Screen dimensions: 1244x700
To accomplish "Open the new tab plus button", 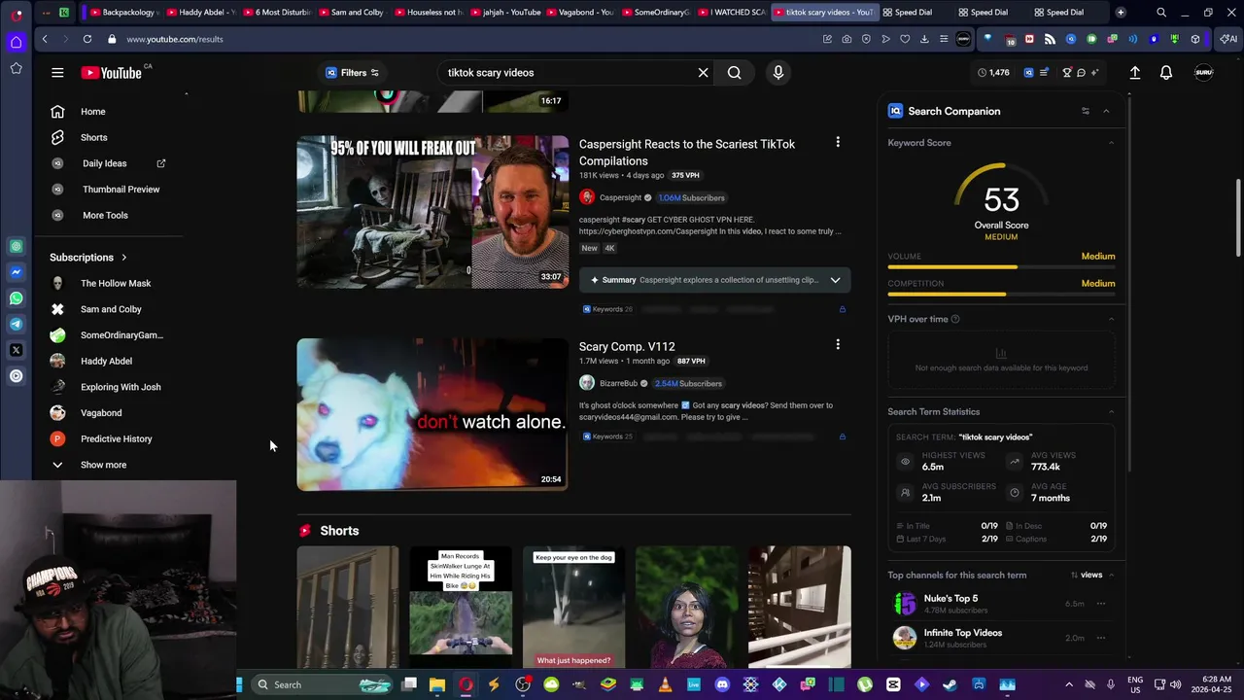I will pos(1121,13).
